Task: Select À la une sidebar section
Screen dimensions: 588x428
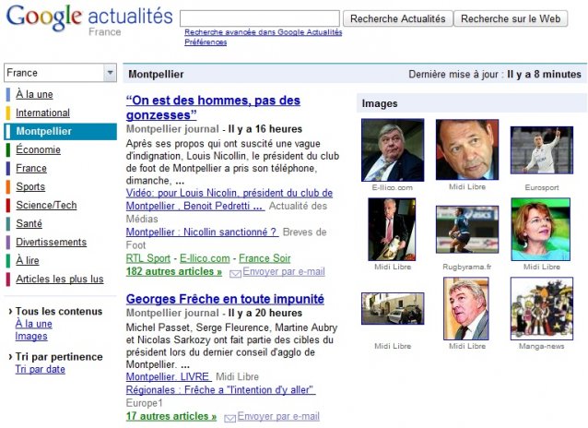Action: (34, 94)
